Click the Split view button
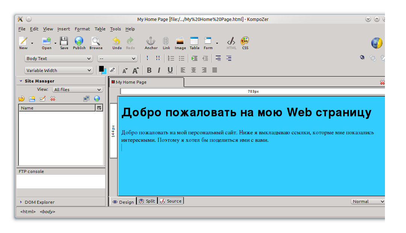Viewport: 406px width, 233px height. [x=147, y=201]
